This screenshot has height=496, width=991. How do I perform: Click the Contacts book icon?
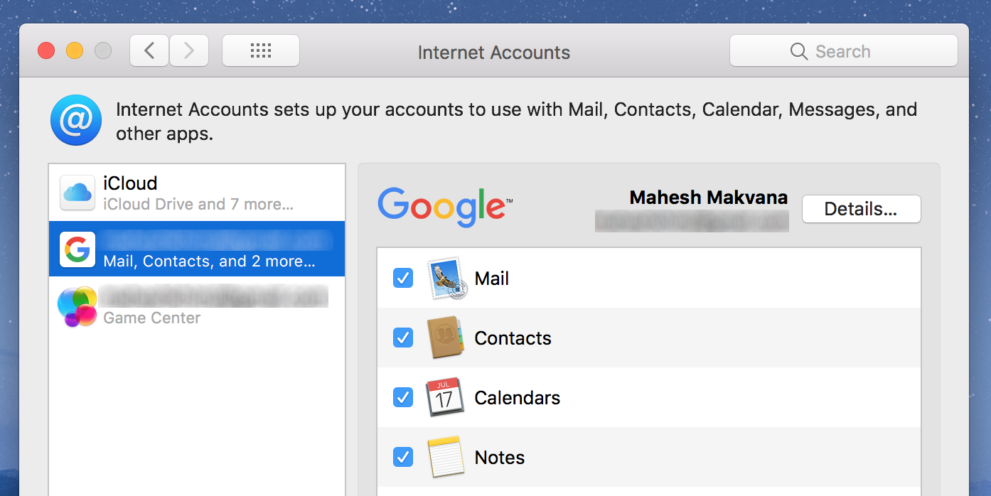pyautogui.click(x=445, y=338)
